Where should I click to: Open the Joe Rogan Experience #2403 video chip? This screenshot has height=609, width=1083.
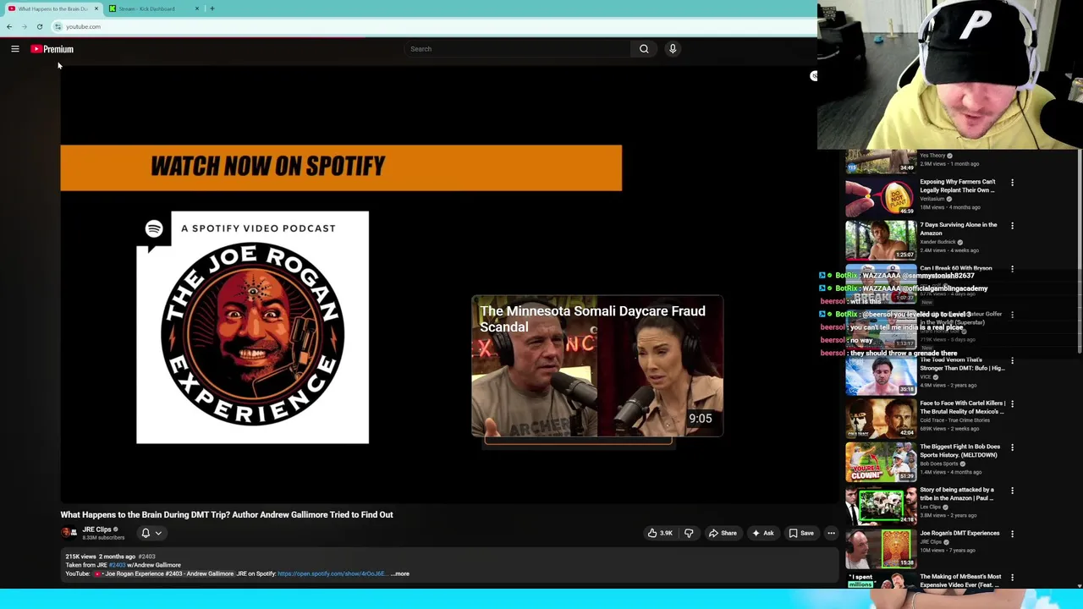point(164,573)
